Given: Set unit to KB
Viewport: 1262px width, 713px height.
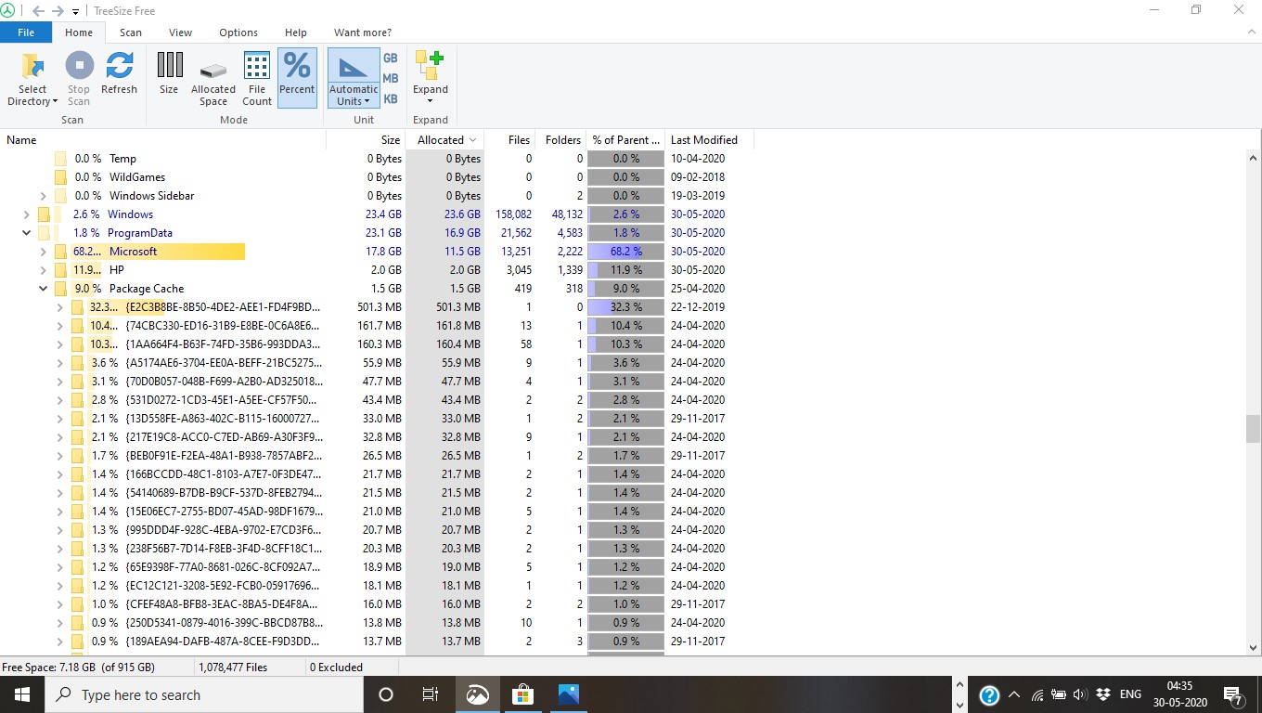Looking at the screenshot, I should (391, 98).
